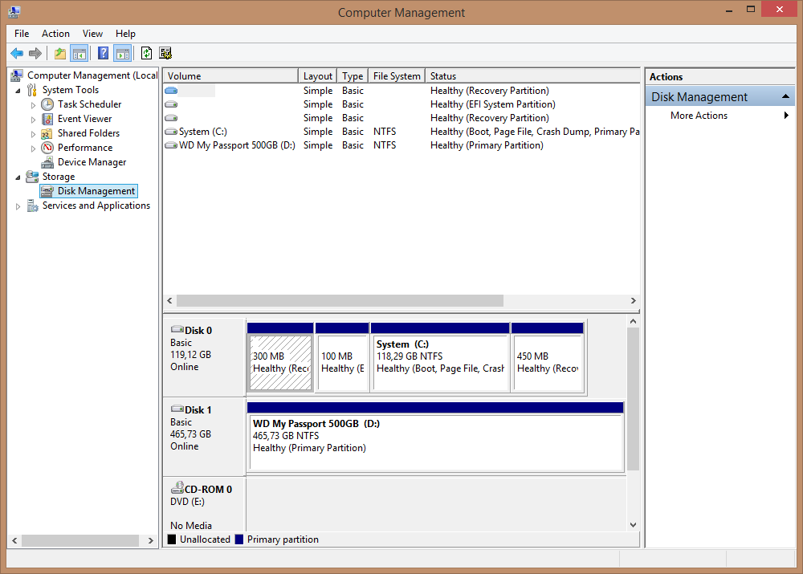The height and width of the screenshot is (574, 803).
Task: Click the Computer Management title bar icon
Action: coord(14,12)
